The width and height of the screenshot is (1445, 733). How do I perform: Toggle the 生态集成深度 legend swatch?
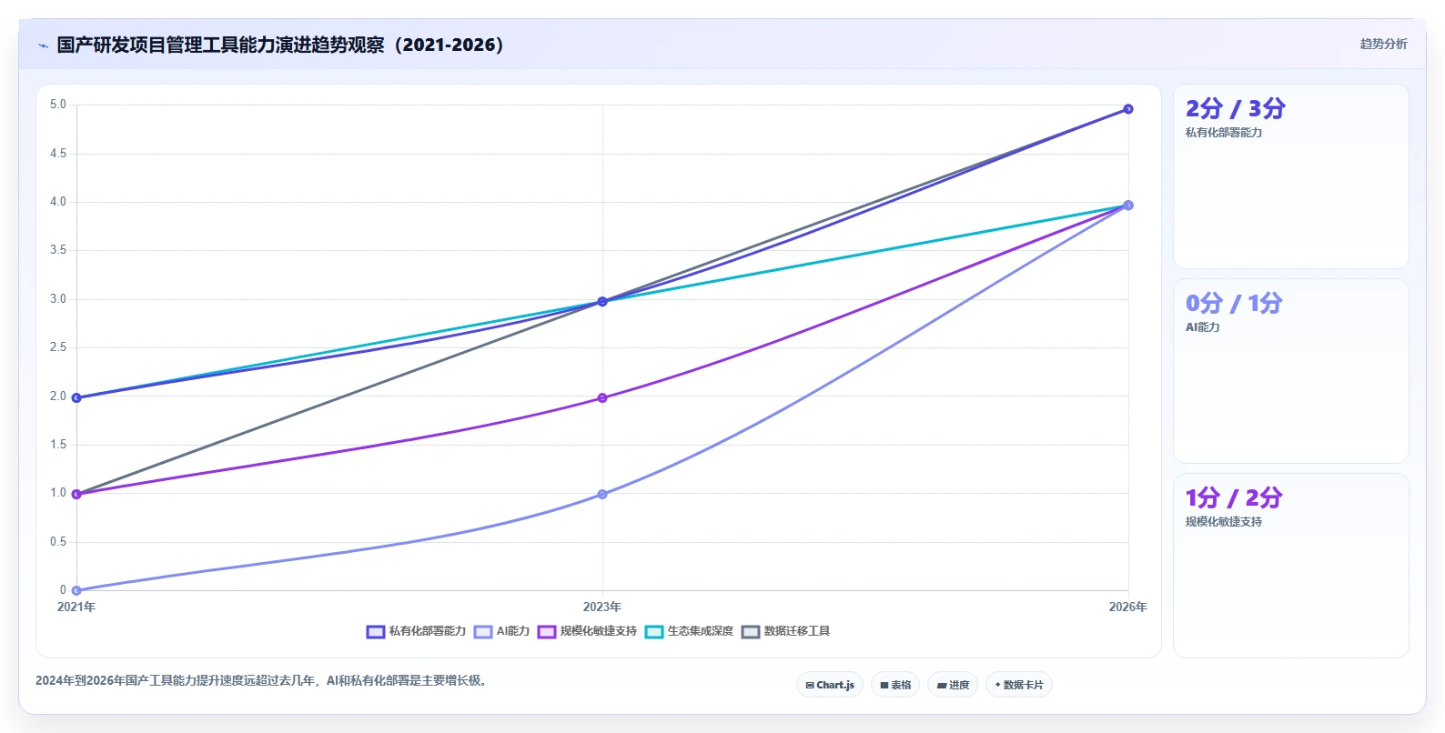[654, 632]
